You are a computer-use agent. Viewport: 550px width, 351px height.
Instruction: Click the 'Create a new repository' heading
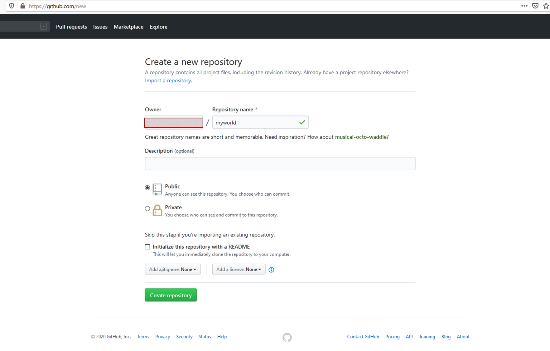pos(193,62)
